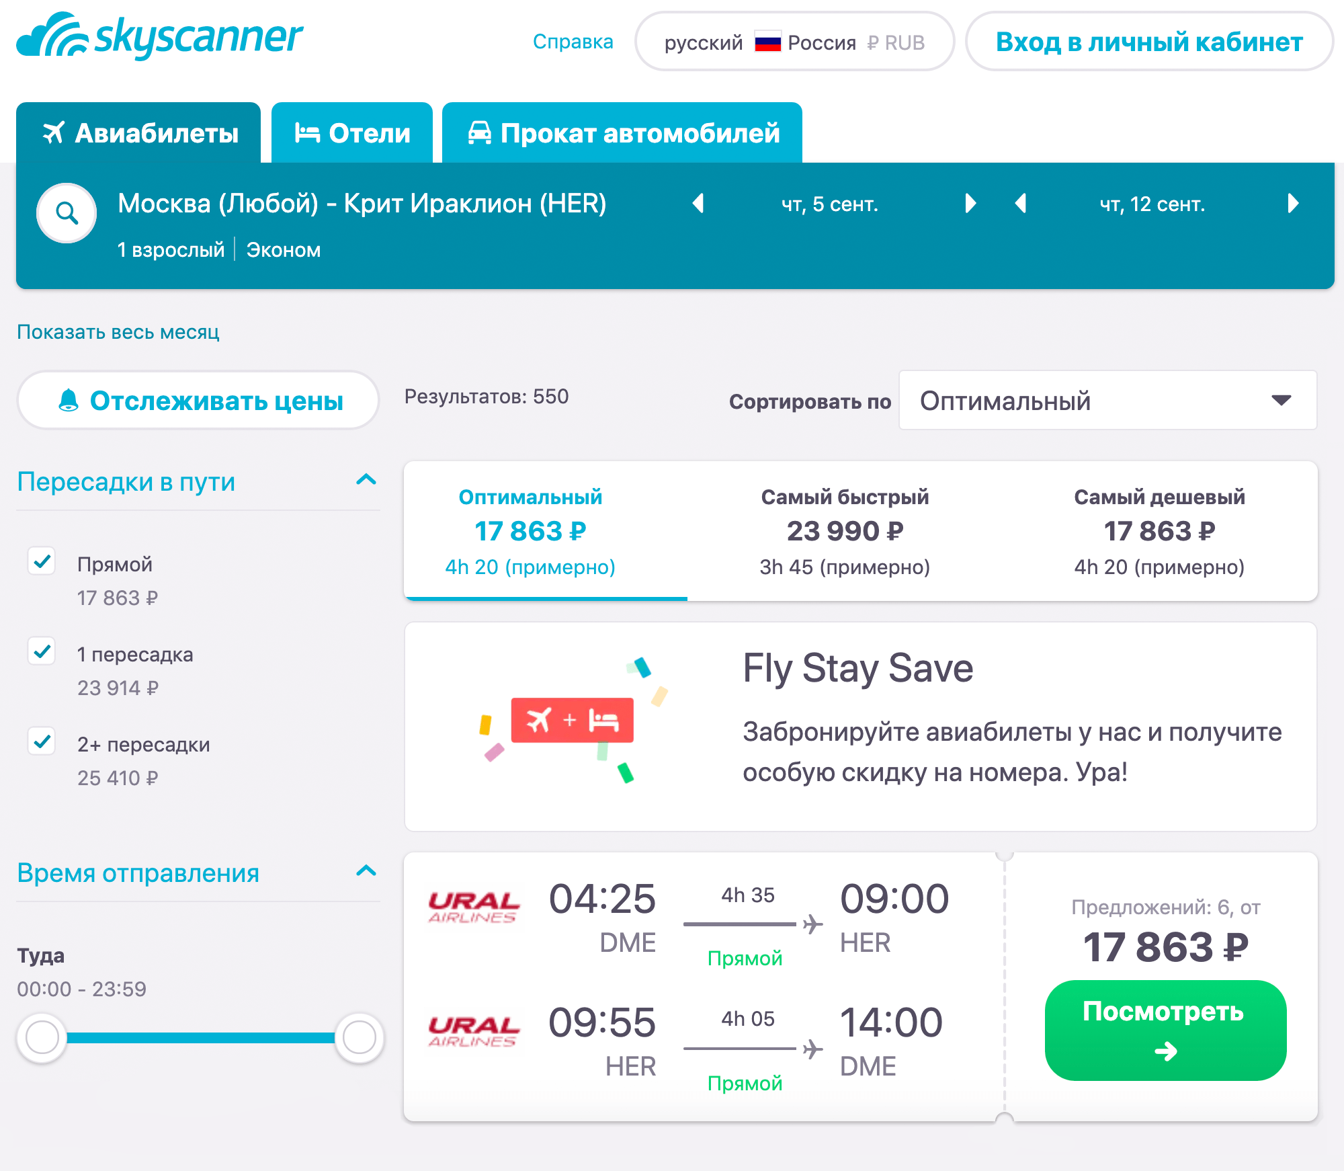
Task: Click the Skyscanner logo
Action: (160, 36)
